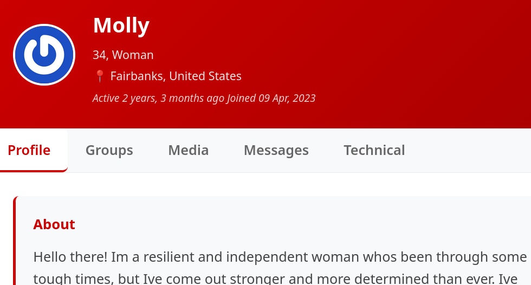Screen dimensions: 531x285
Task: Click the "Active 2 years, 3 months ago" status
Action: click(x=158, y=98)
